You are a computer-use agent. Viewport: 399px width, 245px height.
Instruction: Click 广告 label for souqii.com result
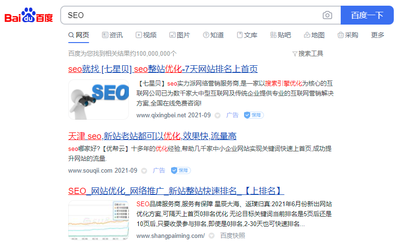point(159,170)
